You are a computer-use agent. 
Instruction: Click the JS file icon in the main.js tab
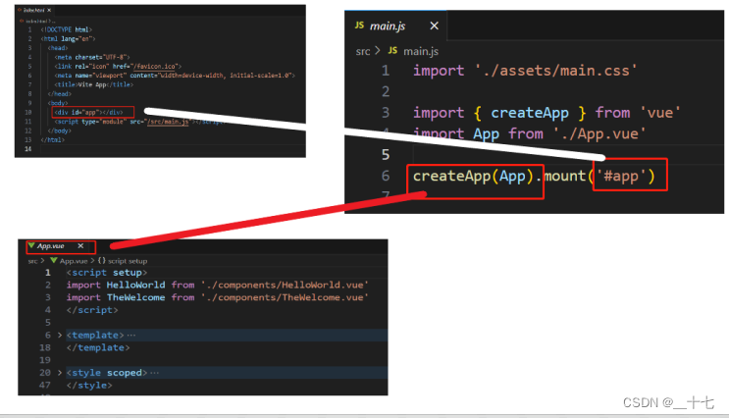click(359, 26)
